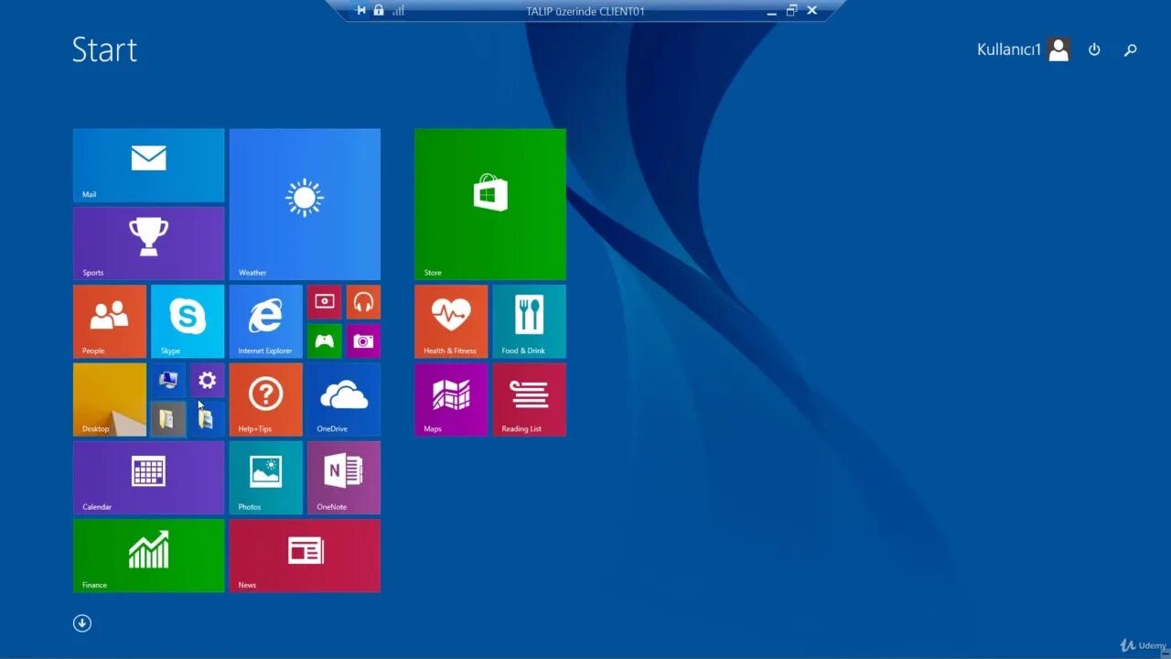Launch Skype from its tile
This screenshot has height=659, width=1171.
click(188, 321)
